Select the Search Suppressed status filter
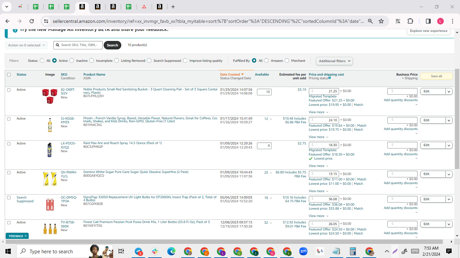This screenshot has width=460, height=258. pyautogui.click(x=149, y=61)
